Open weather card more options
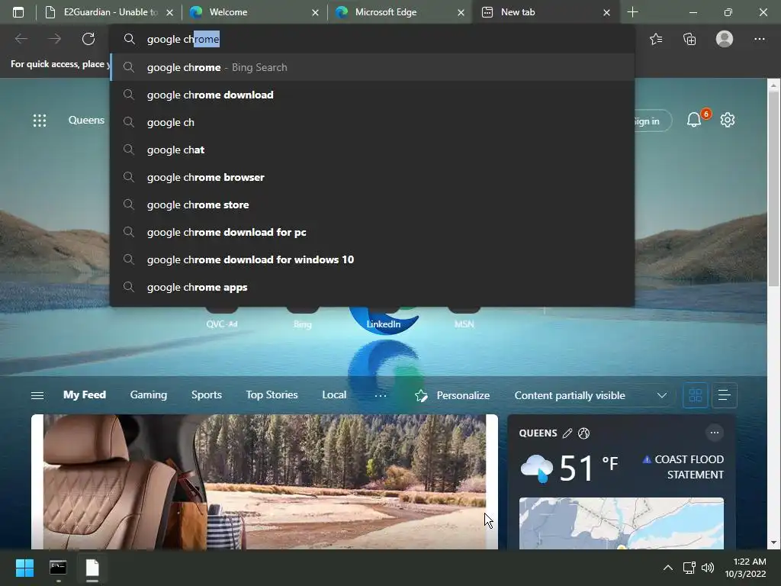Viewport: 781px width, 586px height. pyautogui.click(x=714, y=433)
